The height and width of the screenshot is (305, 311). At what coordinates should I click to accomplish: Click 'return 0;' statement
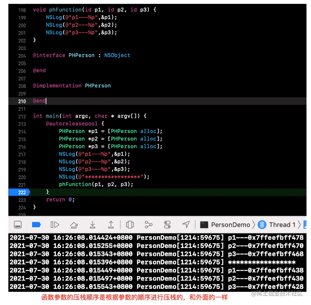pyautogui.click(x=60, y=199)
